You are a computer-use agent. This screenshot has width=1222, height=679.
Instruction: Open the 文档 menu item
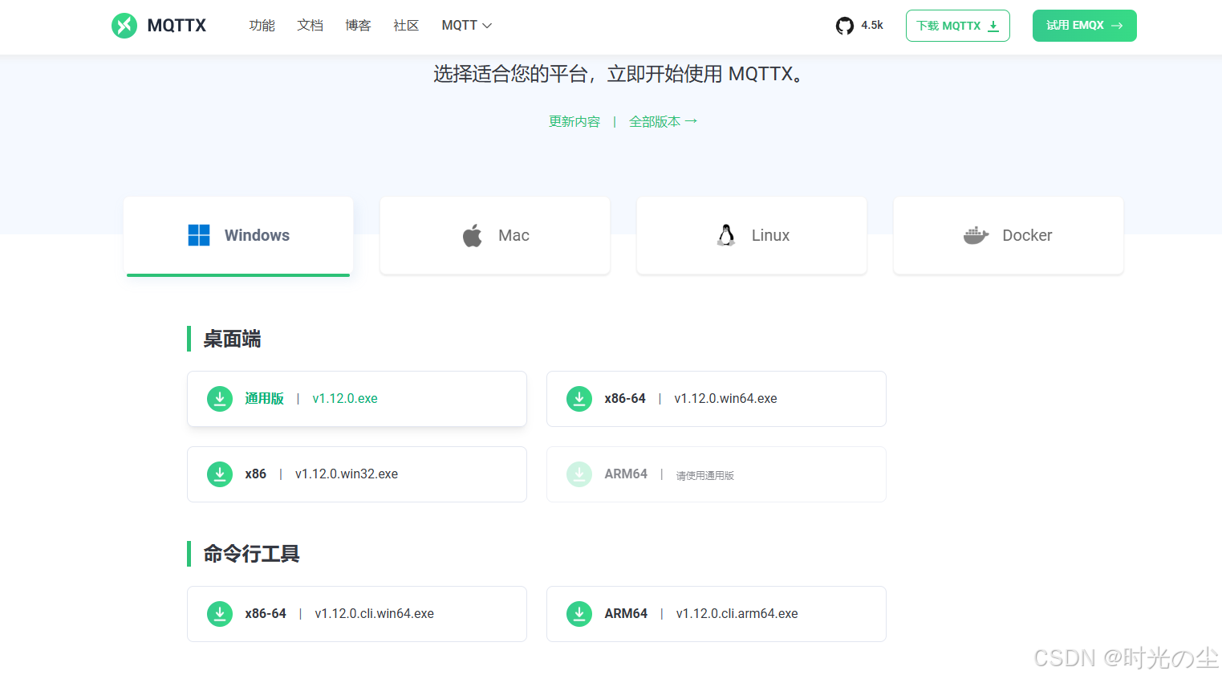click(x=311, y=25)
